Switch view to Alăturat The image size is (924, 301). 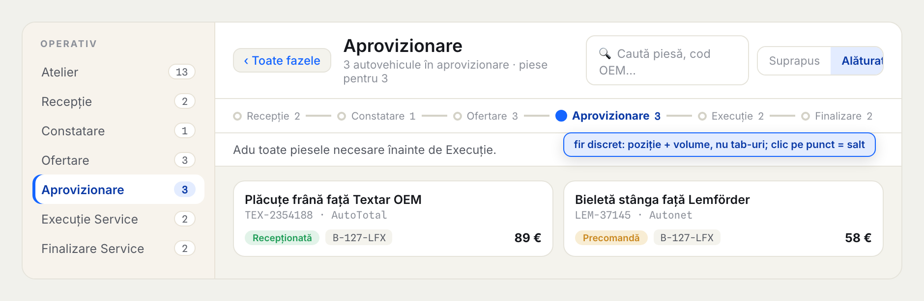click(857, 61)
